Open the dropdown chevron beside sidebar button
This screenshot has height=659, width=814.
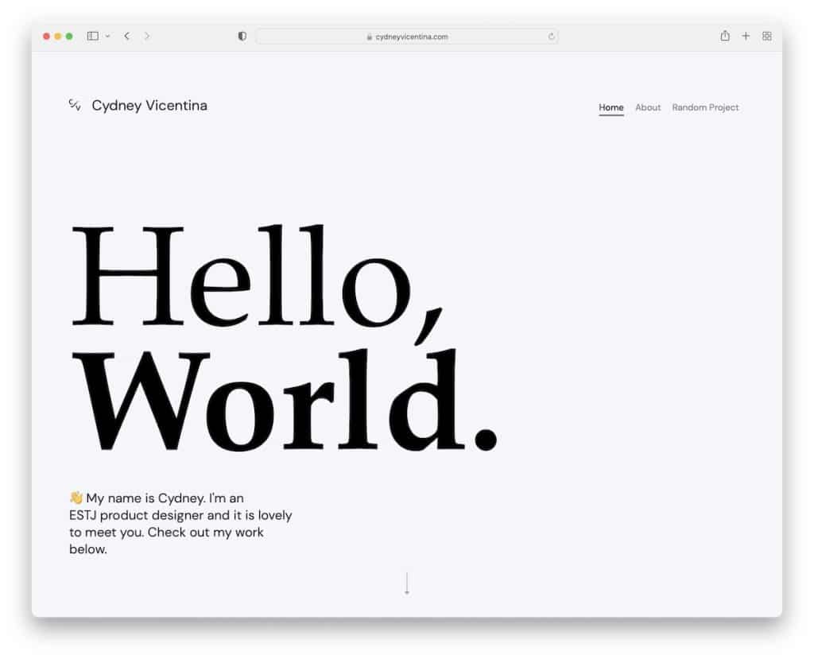[x=107, y=37]
